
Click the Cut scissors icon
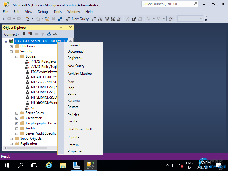tap(127, 19)
